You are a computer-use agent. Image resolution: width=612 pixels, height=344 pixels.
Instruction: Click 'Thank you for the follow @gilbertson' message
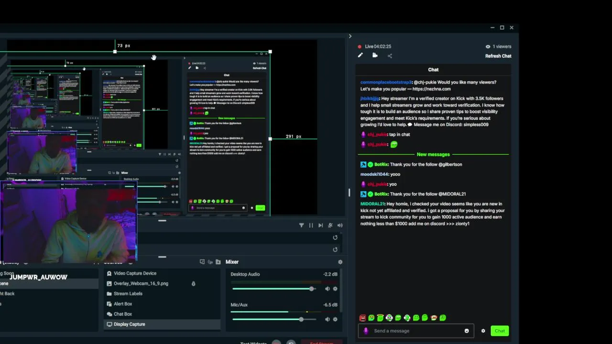point(426,164)
